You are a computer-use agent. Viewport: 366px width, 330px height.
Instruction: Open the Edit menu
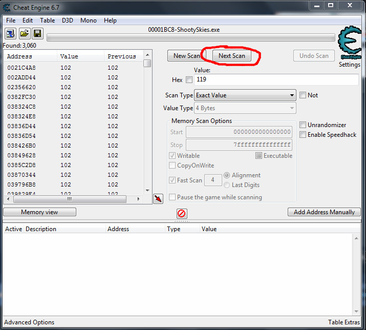28,20
